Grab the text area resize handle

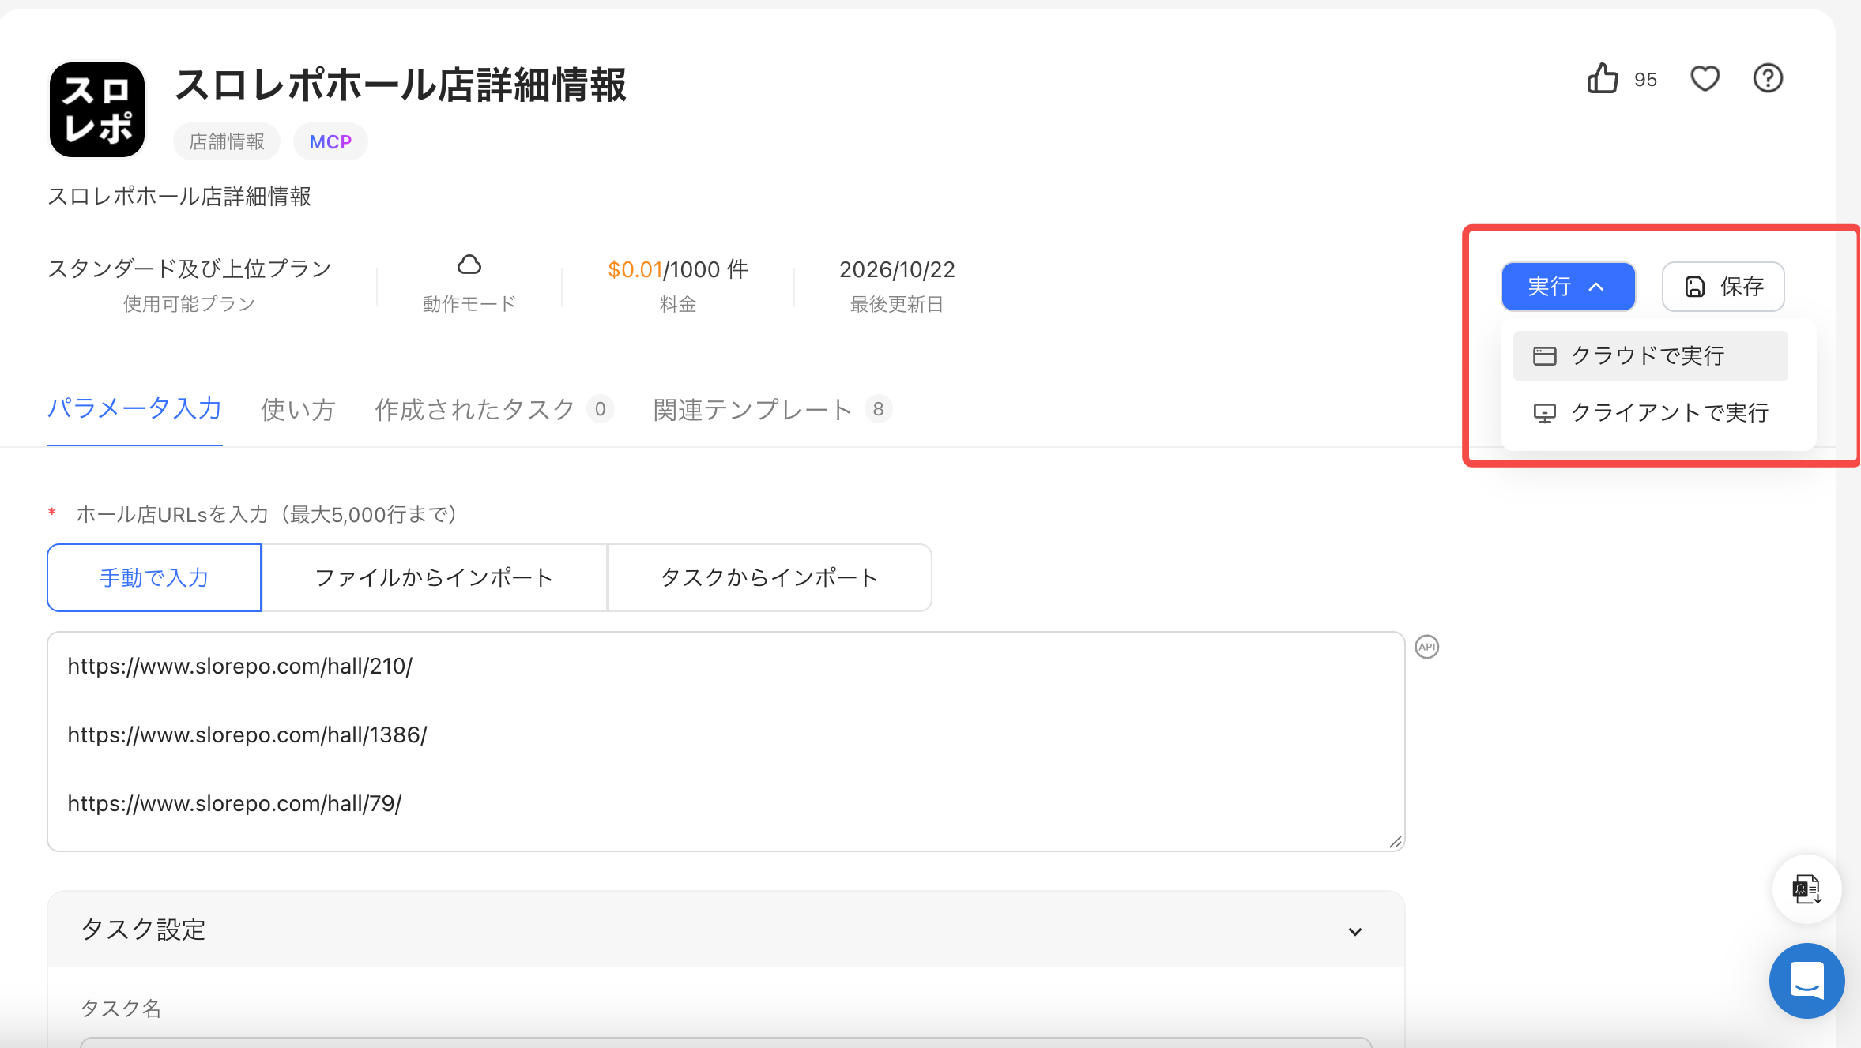point(1395,842)
